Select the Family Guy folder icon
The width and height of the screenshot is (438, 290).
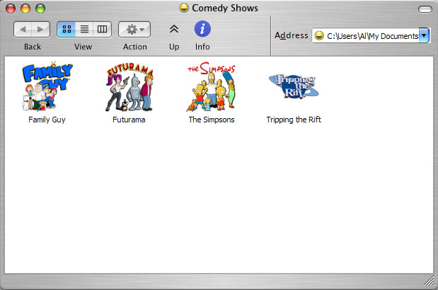tap(47, 86)
